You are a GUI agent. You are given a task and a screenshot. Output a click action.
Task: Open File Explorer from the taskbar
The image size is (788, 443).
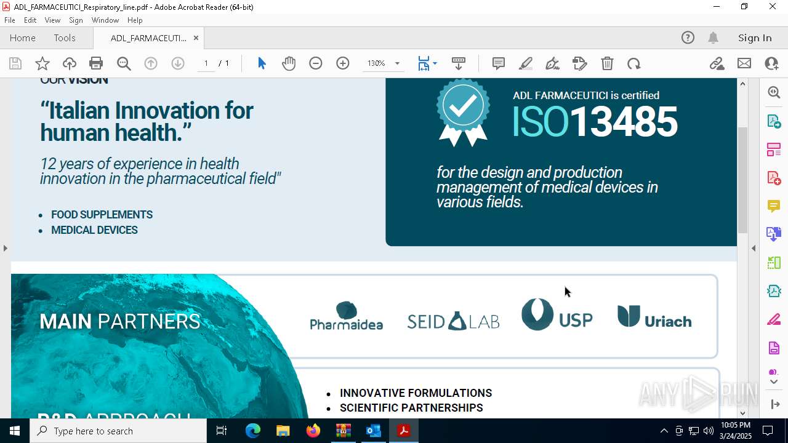pos(283,431)
